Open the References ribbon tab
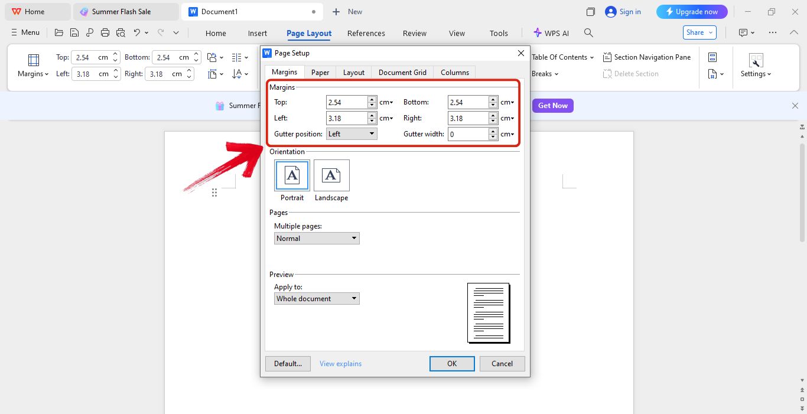 point(366,33)
